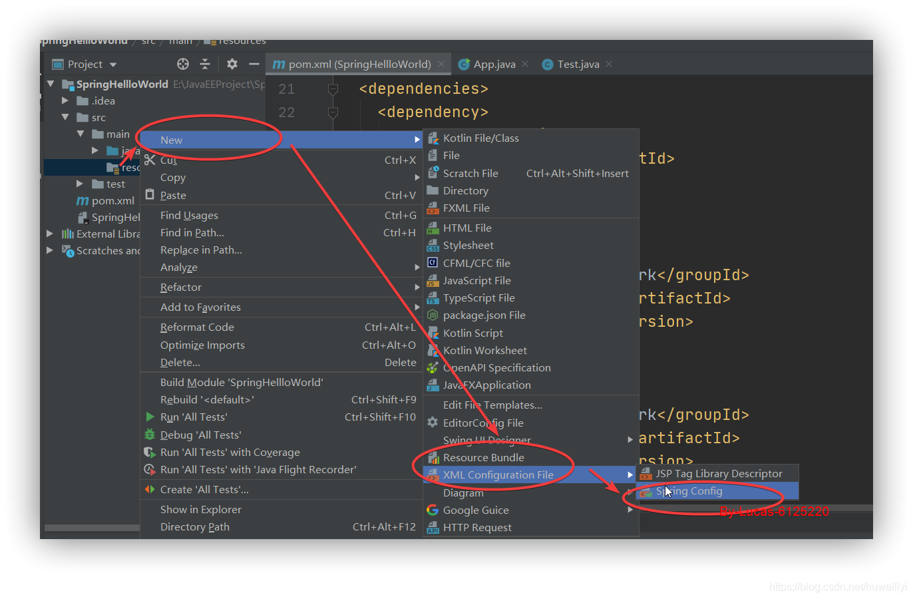This screenshot has height=599, width=913.
Task: Click the Debug bug icon
Action: pos(150,435)
